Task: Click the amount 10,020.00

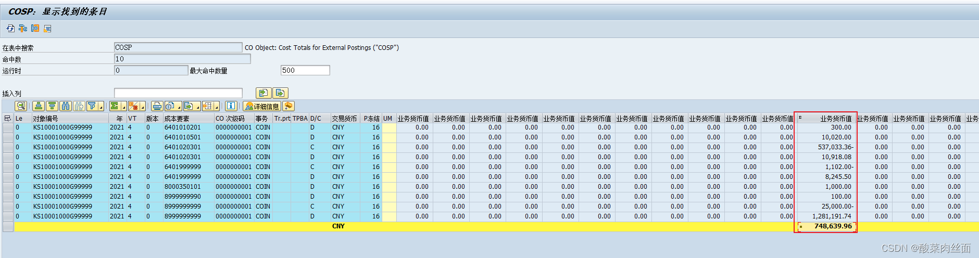Action: pos(836,137)
